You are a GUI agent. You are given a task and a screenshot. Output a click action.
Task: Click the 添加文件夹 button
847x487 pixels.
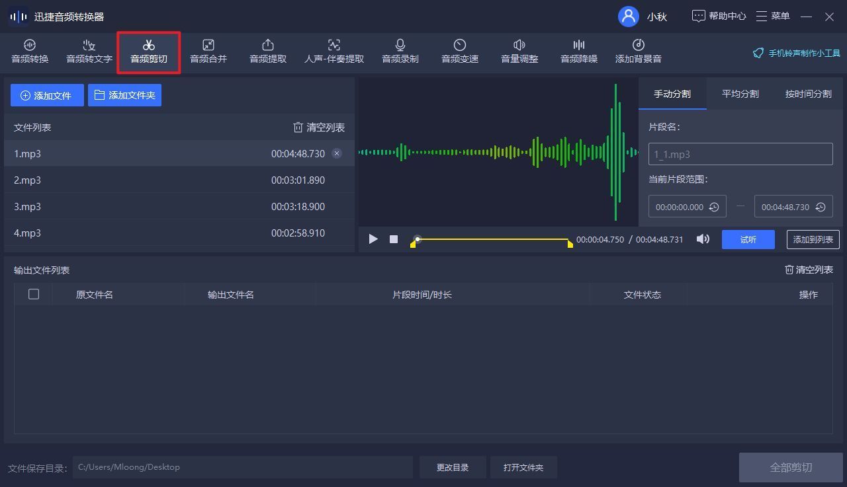click(124, 95)
